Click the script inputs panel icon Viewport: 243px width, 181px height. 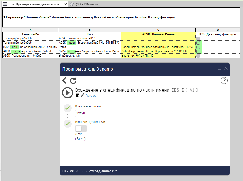pyautogui.click(x=78, y=95)
